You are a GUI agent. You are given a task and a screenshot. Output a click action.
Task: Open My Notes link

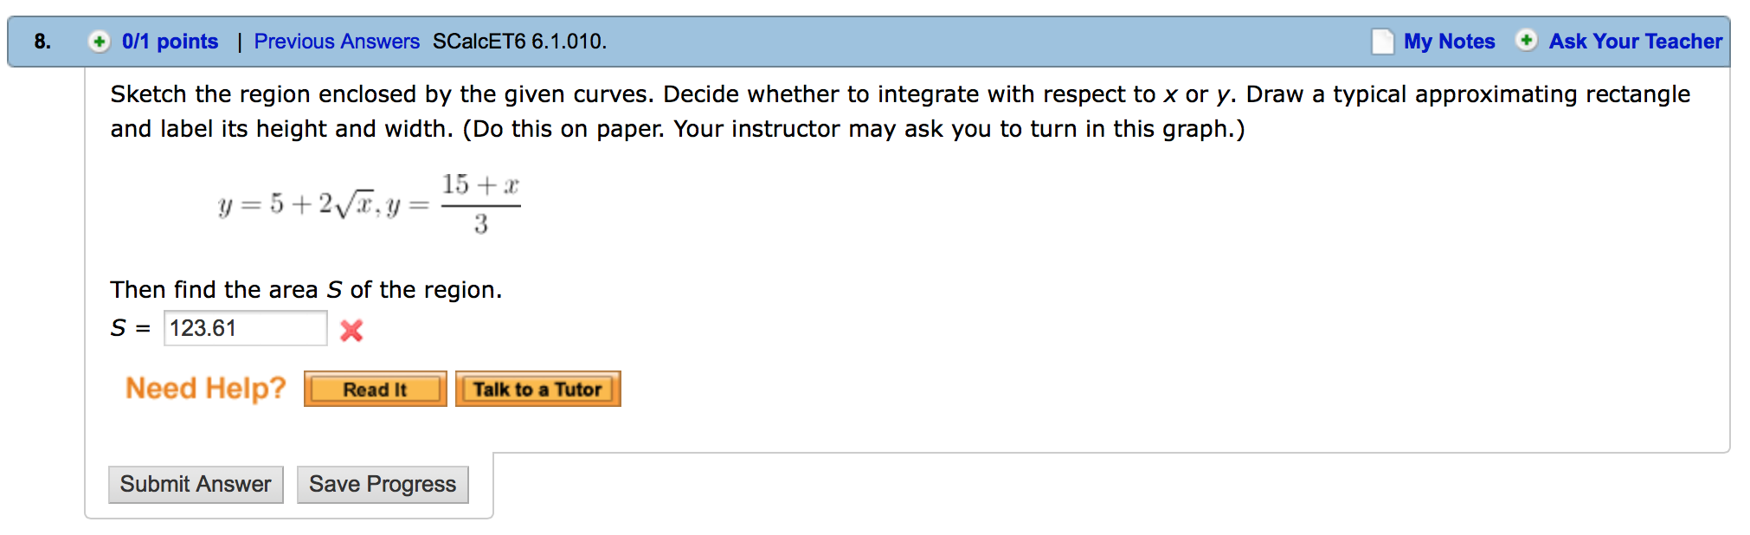click(x=1449, y=42)
